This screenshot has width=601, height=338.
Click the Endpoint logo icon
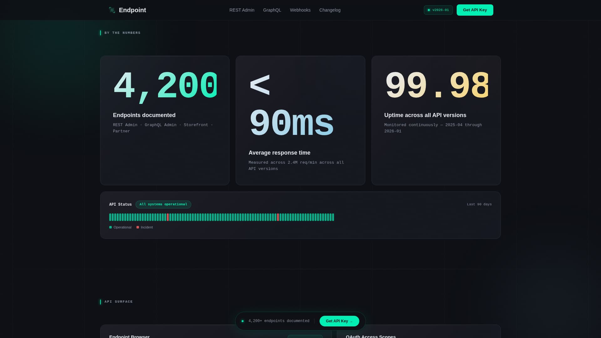pos(112,10)
